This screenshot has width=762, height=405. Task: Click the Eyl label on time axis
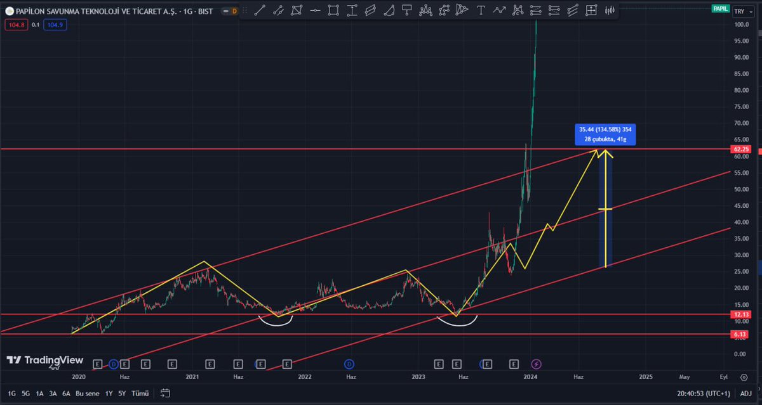tap(724, 376)
